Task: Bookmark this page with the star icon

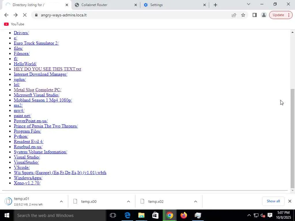Action: [x=243, y=15]
